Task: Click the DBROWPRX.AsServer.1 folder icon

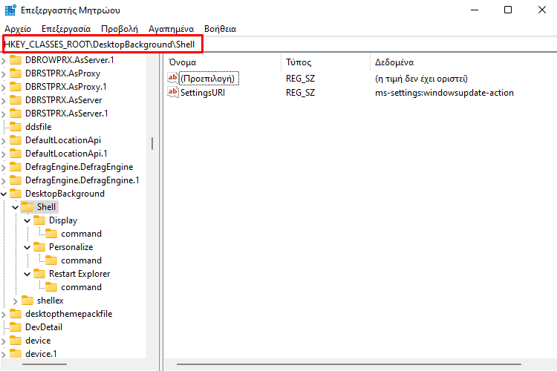Action: (16, 59)
